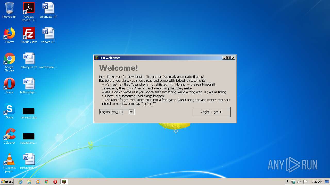Screen dimensions: 330x185
Task: Open Google Chrome desktop shortcut
Action: [9, 62]
